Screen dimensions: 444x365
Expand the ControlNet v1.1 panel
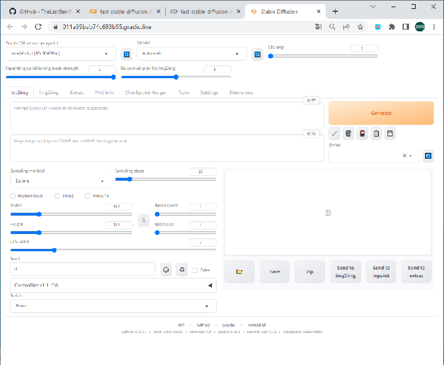pos(113,286)
